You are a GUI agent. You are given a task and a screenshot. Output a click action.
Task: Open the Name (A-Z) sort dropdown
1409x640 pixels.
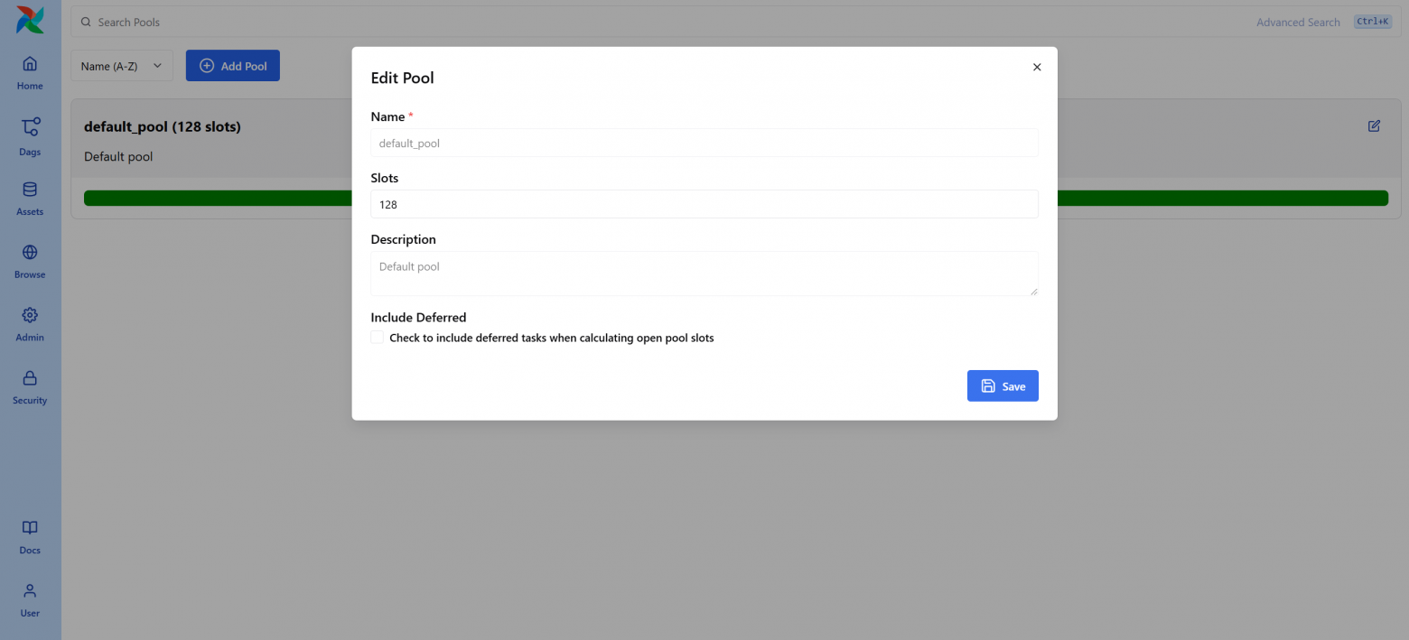tap(122, 66)
